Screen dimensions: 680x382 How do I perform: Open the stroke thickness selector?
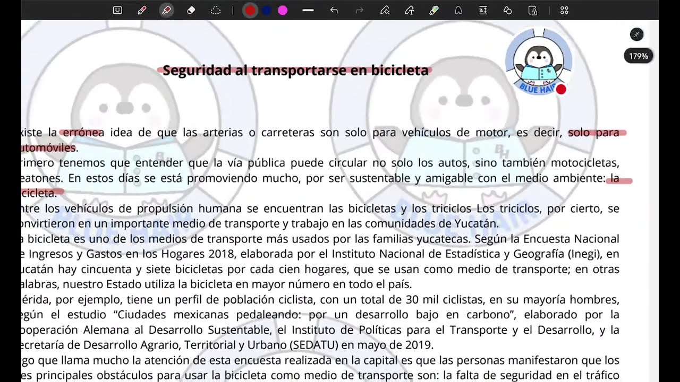click(308, 10)
